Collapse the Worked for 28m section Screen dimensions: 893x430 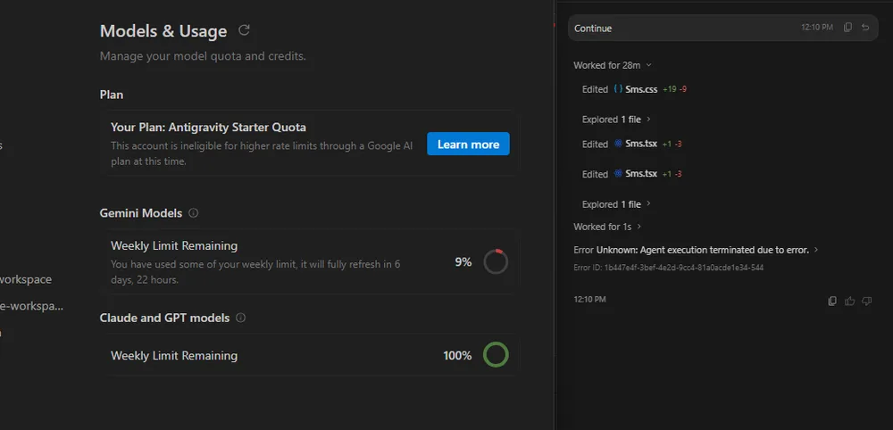coord(613,65)
